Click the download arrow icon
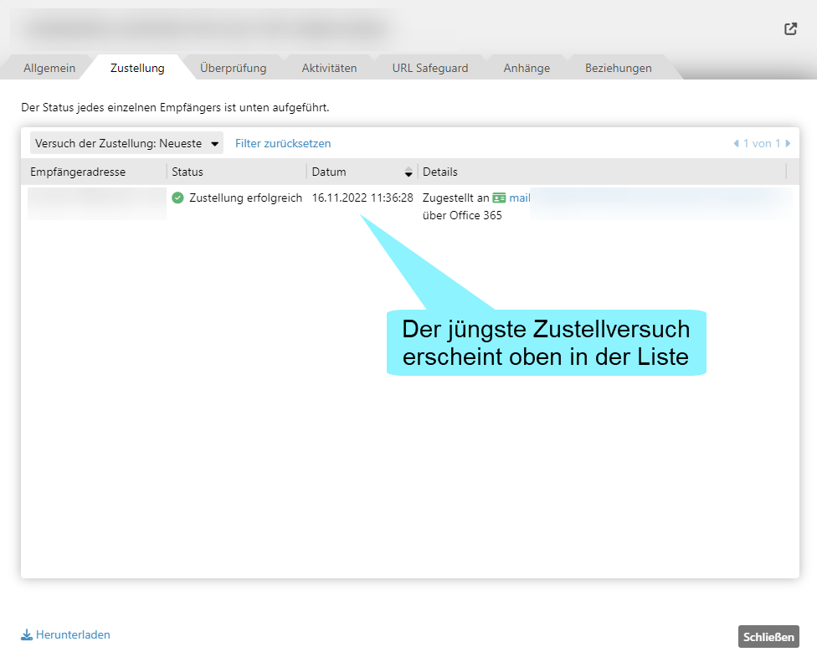 [27, 635]
